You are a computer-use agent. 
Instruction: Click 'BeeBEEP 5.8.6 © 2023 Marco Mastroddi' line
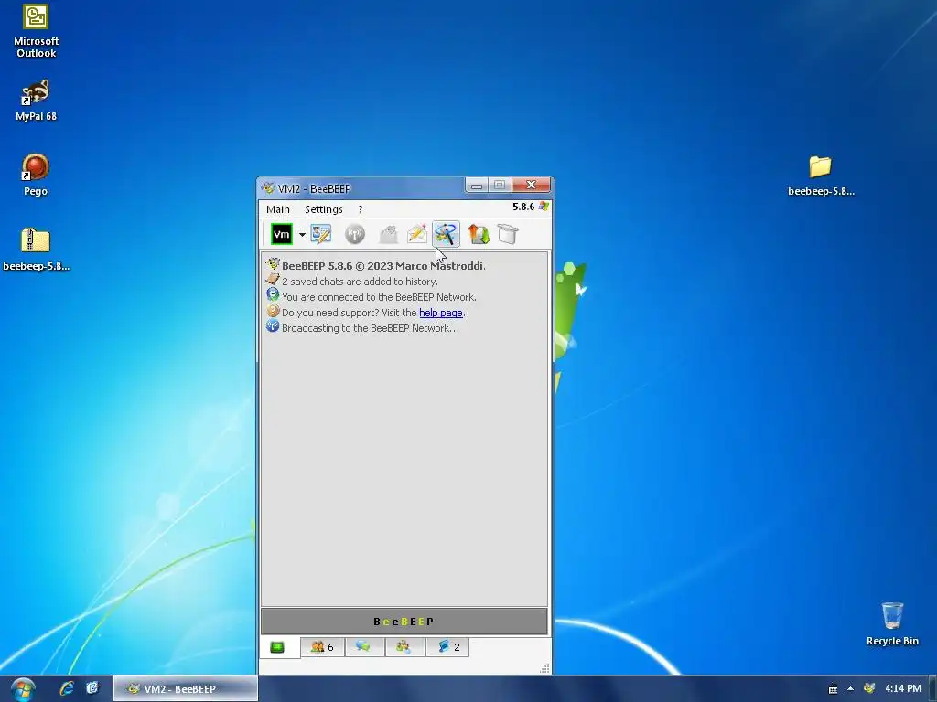383,266
